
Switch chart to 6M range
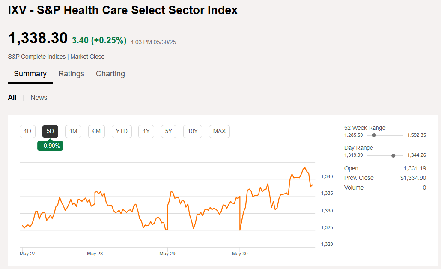pos(96,131)
